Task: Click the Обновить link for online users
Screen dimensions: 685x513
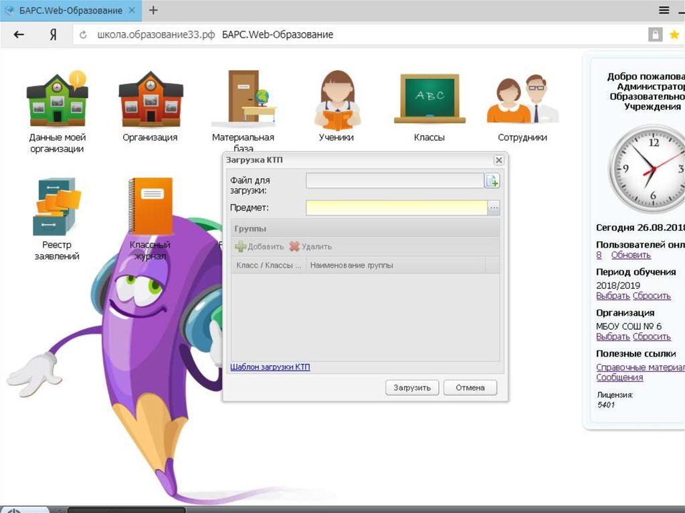Action: 630,255
